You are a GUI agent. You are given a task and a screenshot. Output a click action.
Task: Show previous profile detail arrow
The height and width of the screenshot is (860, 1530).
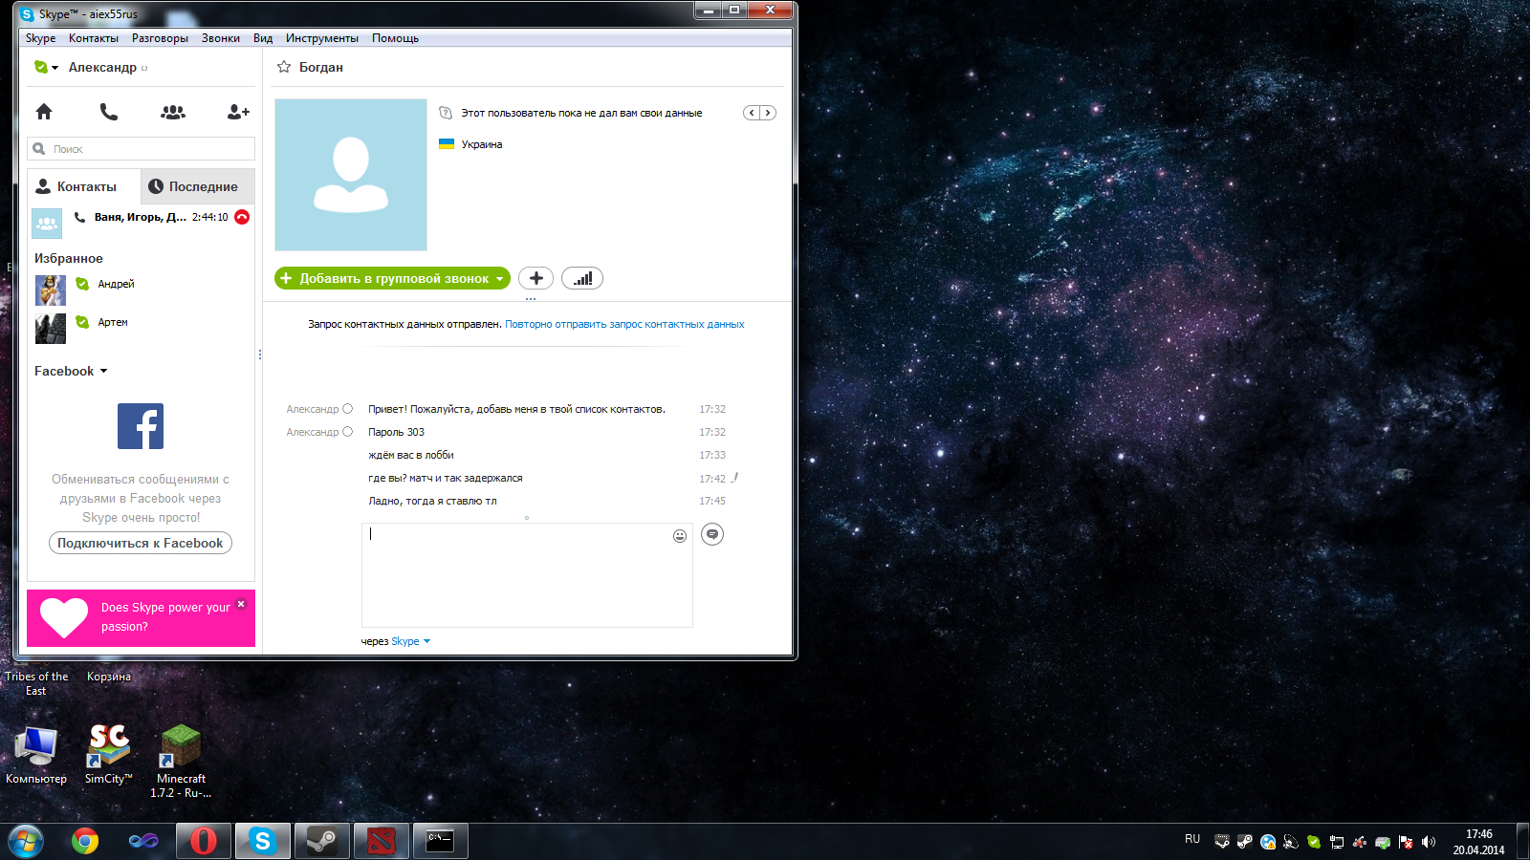(753, 113)
